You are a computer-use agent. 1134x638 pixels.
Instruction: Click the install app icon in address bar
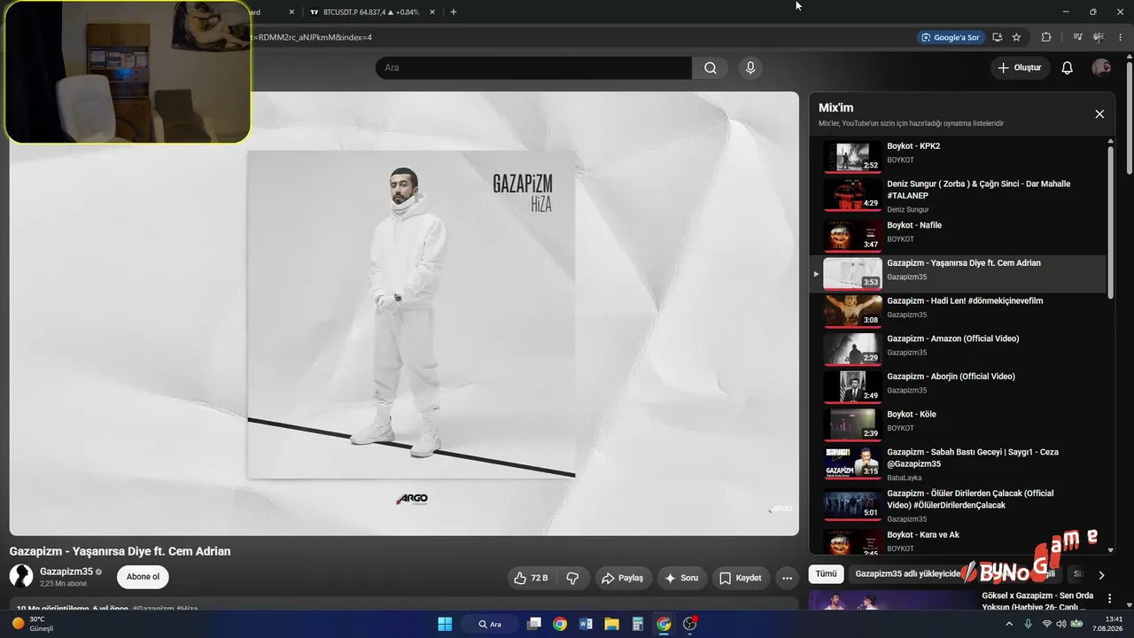click(x=997, y=37)
